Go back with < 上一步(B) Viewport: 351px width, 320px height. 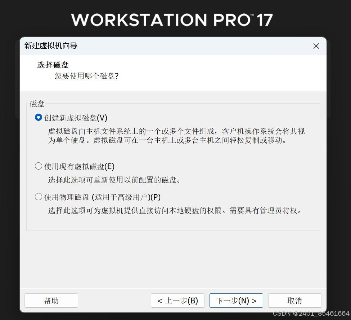[x=177, y=301]
